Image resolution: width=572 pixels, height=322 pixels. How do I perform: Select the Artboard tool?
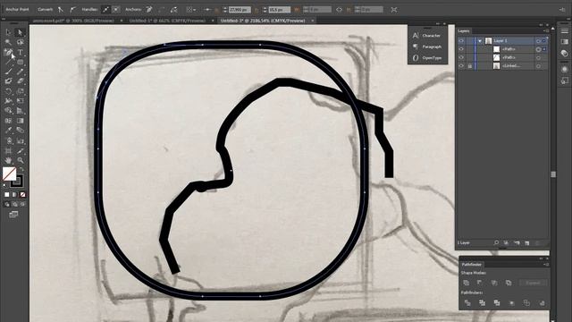pyautogui.click(x=8, y=150)
